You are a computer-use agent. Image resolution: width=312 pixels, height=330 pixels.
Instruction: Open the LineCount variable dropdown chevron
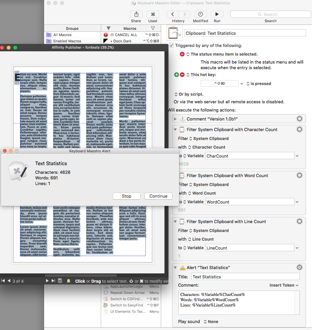[297, 248]
